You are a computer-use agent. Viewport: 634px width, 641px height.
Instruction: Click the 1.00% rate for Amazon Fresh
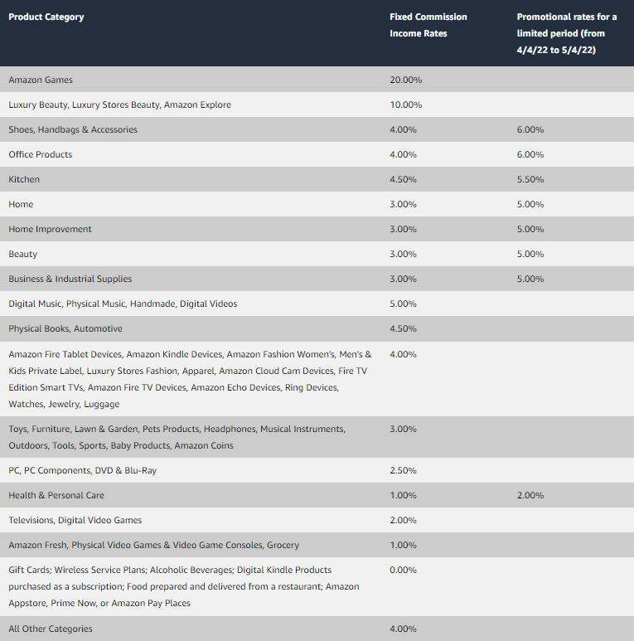click(403, 546)
